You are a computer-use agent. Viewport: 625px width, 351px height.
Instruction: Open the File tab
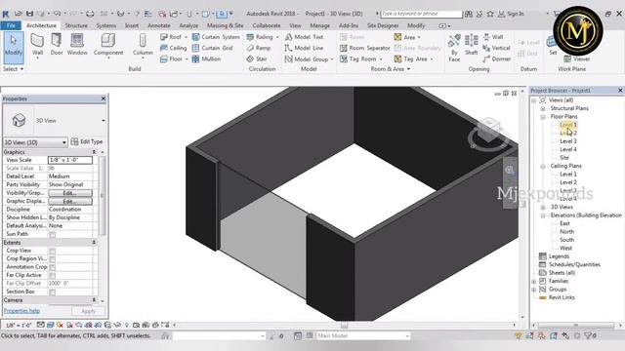click(x=11, y=25)
